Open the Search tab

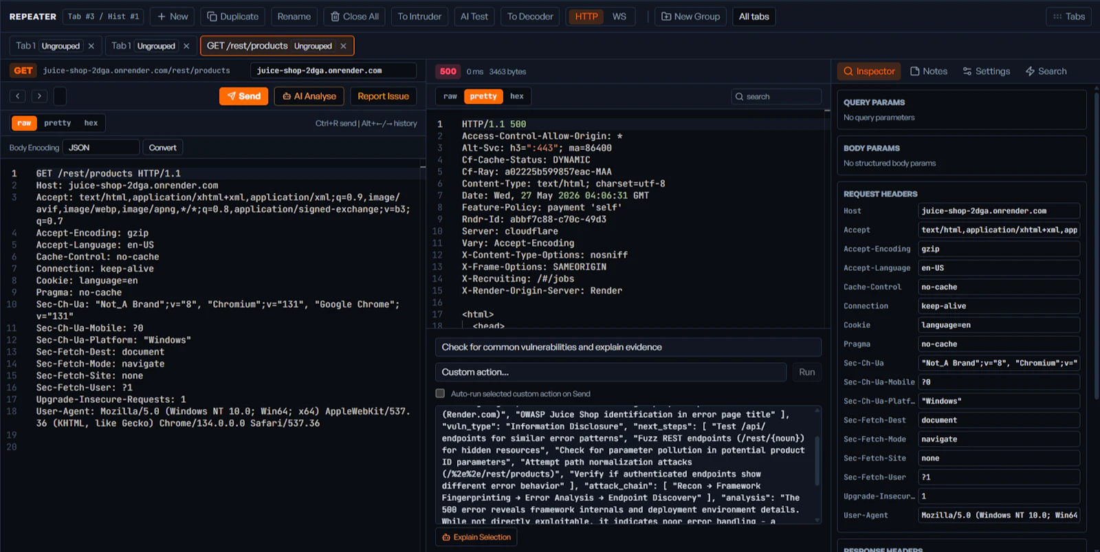point(1046,71)
